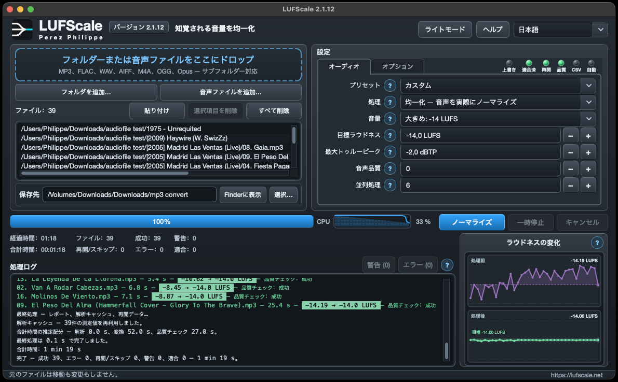
Task: Decrease 並列処理 with minus button
Action: coord(570,185)
